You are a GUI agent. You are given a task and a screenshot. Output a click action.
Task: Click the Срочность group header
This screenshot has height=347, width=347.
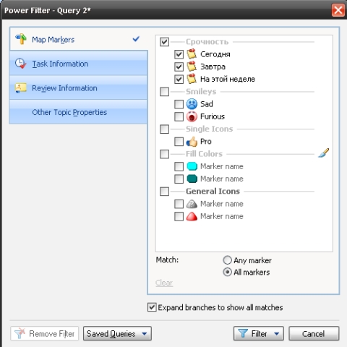pyautogui.click(x=207, y=42)
